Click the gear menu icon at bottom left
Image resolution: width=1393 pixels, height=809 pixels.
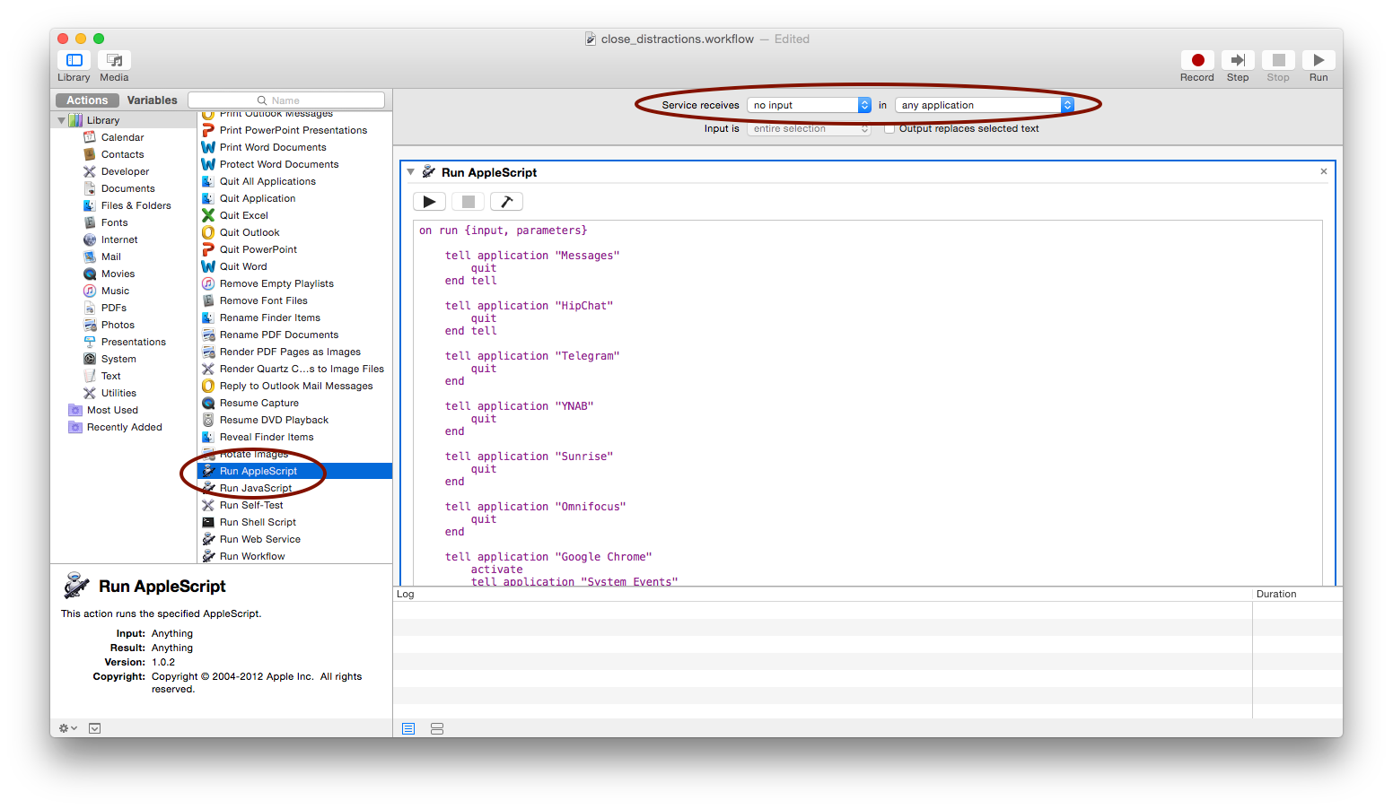click(67, 728)
